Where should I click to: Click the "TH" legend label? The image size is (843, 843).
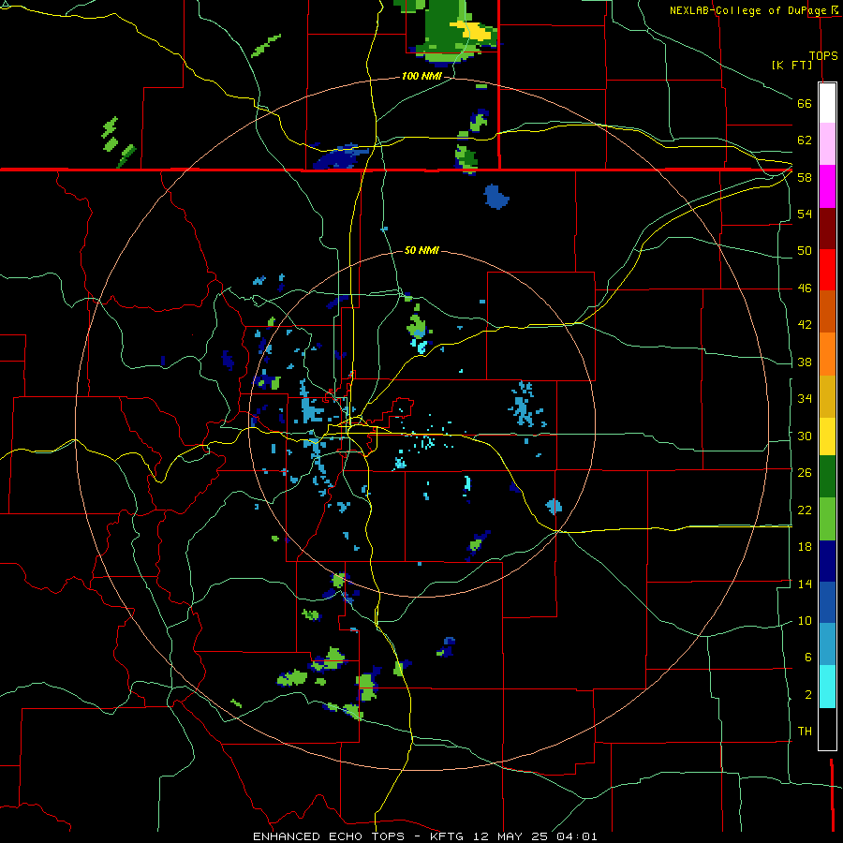coord(805,732)
